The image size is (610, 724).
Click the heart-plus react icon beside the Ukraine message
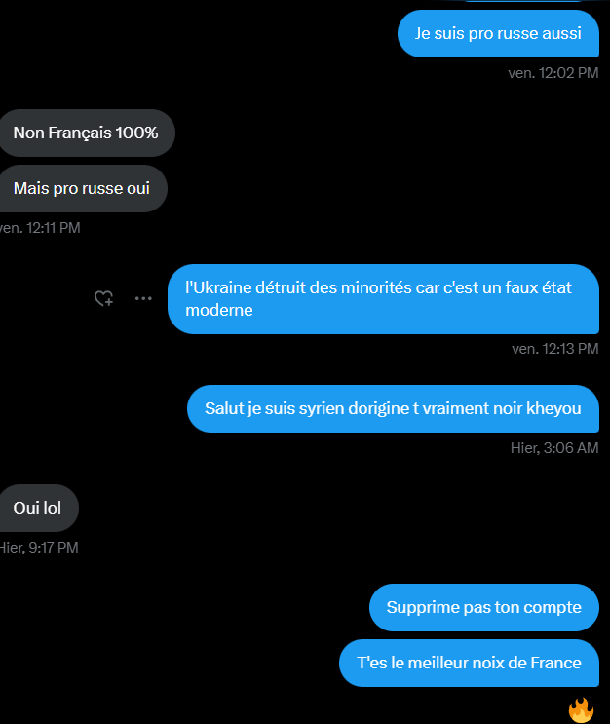(x=103, y=299)
